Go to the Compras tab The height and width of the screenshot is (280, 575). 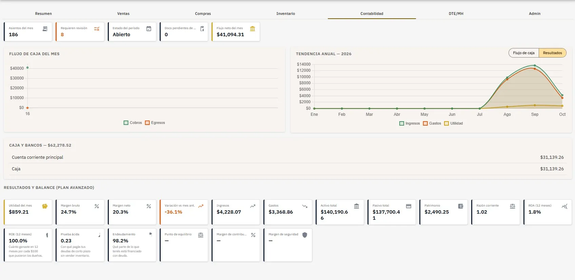tap(203, 14)
